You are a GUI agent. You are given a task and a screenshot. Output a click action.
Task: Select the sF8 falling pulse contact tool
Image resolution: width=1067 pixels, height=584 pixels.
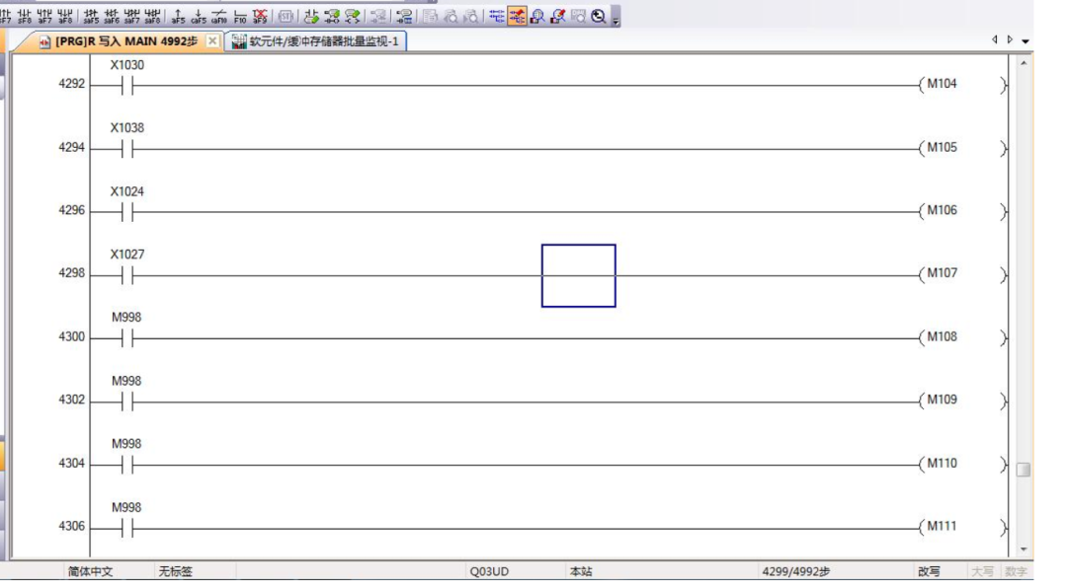point(25,16)
